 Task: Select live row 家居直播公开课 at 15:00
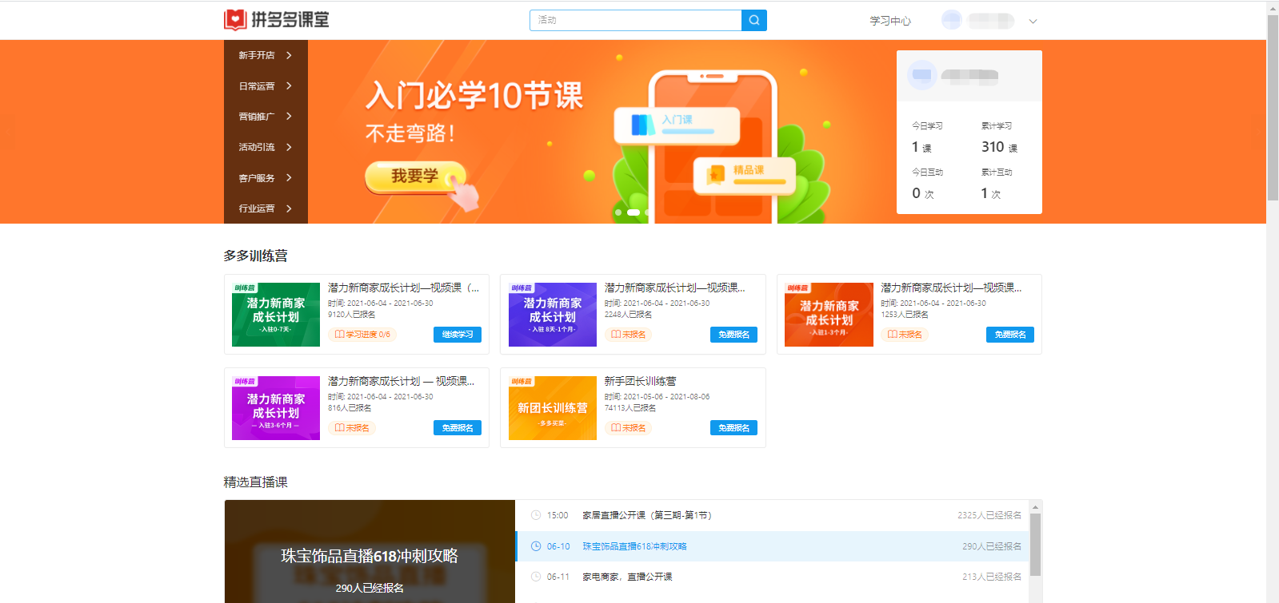coord(772,515)
